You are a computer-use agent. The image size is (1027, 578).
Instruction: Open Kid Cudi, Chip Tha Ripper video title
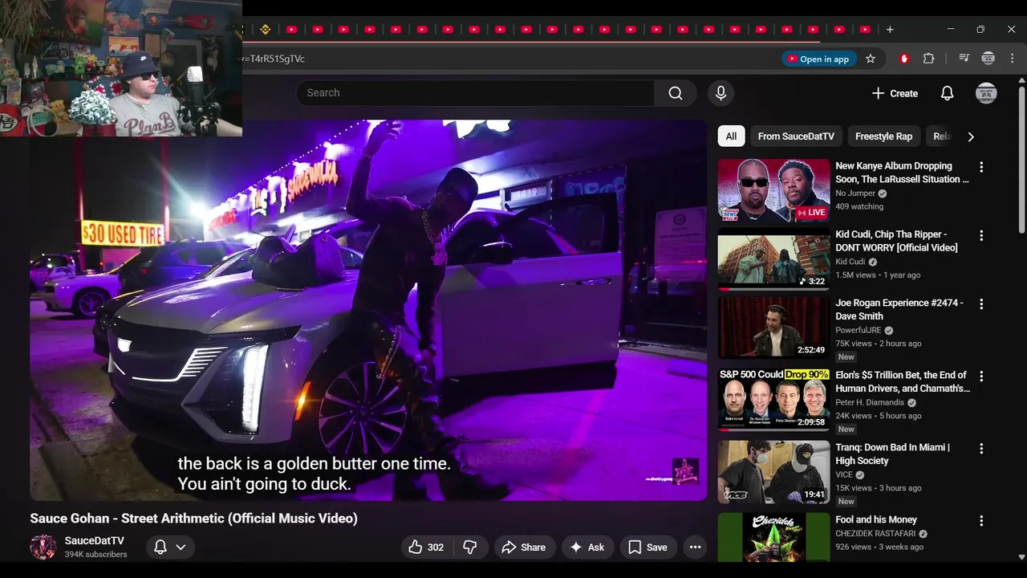896,241
